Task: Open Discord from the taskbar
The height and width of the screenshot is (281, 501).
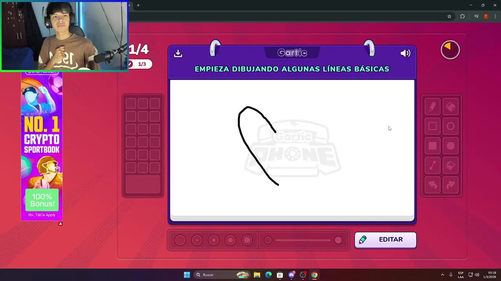Action: point(291,275)
